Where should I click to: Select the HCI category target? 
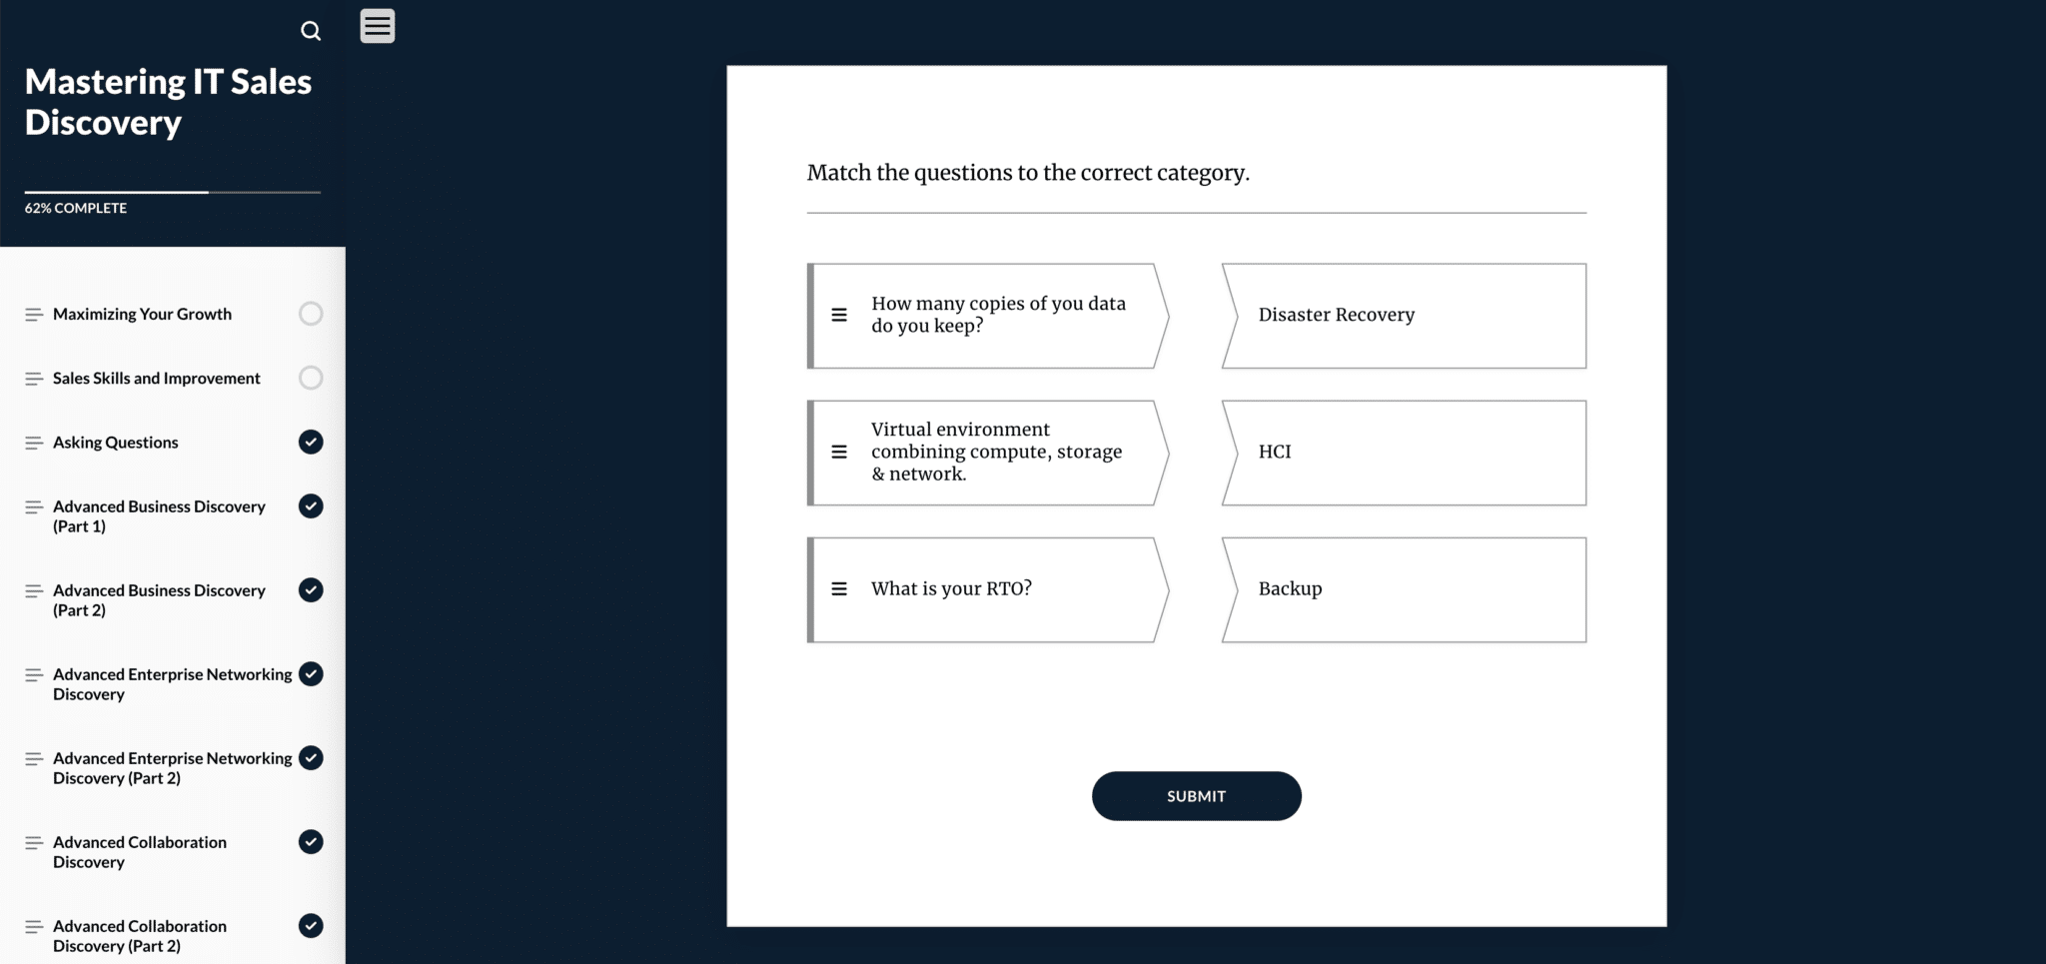tap(1404, 453)
